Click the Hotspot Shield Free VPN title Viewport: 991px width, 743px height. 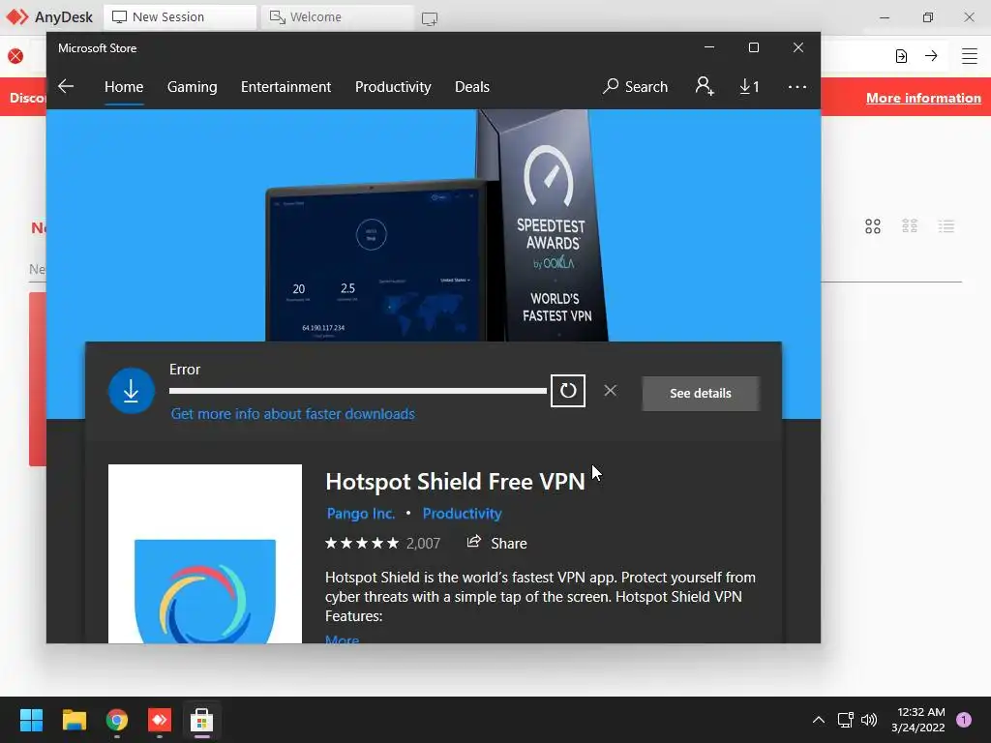click(x=455, y=482)
